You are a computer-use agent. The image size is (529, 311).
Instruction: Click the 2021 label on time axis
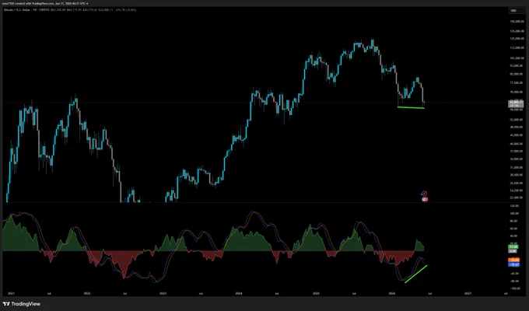click(x=11, y=293)
